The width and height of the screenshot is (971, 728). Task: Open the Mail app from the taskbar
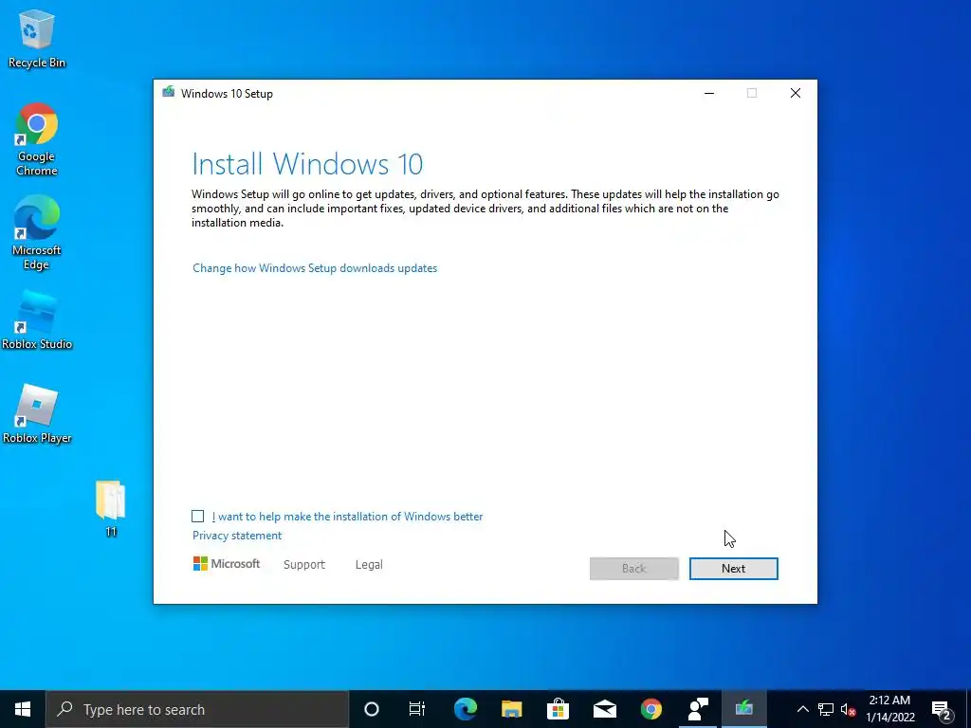(x=604, y=709)
